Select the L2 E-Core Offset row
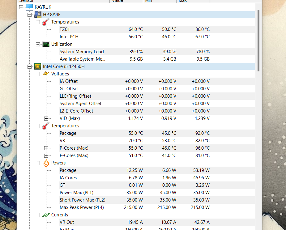 tap(157, 111)
